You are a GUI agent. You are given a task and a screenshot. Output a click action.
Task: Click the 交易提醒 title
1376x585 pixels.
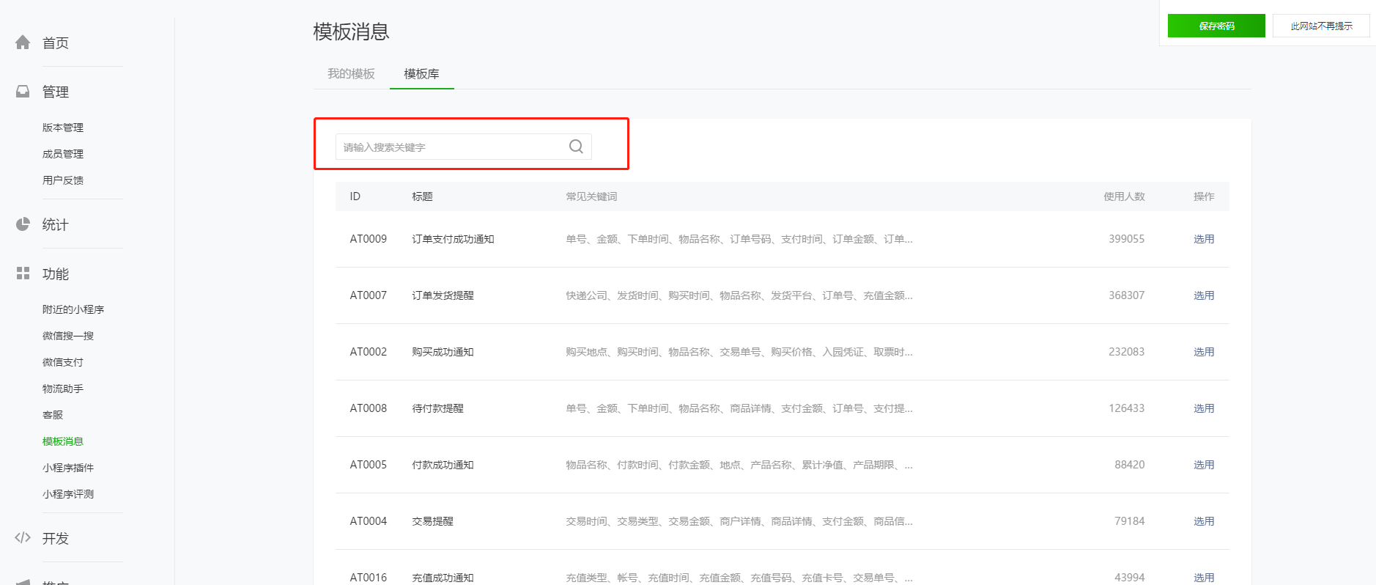pos(432,521)
